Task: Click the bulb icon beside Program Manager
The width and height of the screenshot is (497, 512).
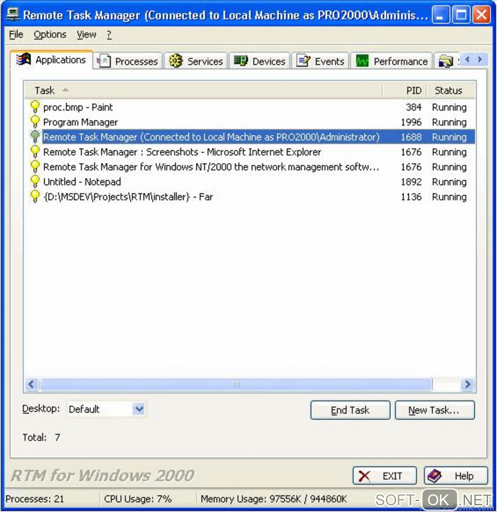Action: click(x=35, y=122)
